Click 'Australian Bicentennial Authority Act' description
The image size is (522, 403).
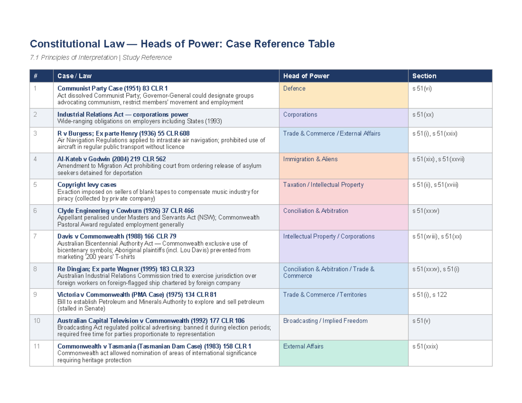[154, 250]
